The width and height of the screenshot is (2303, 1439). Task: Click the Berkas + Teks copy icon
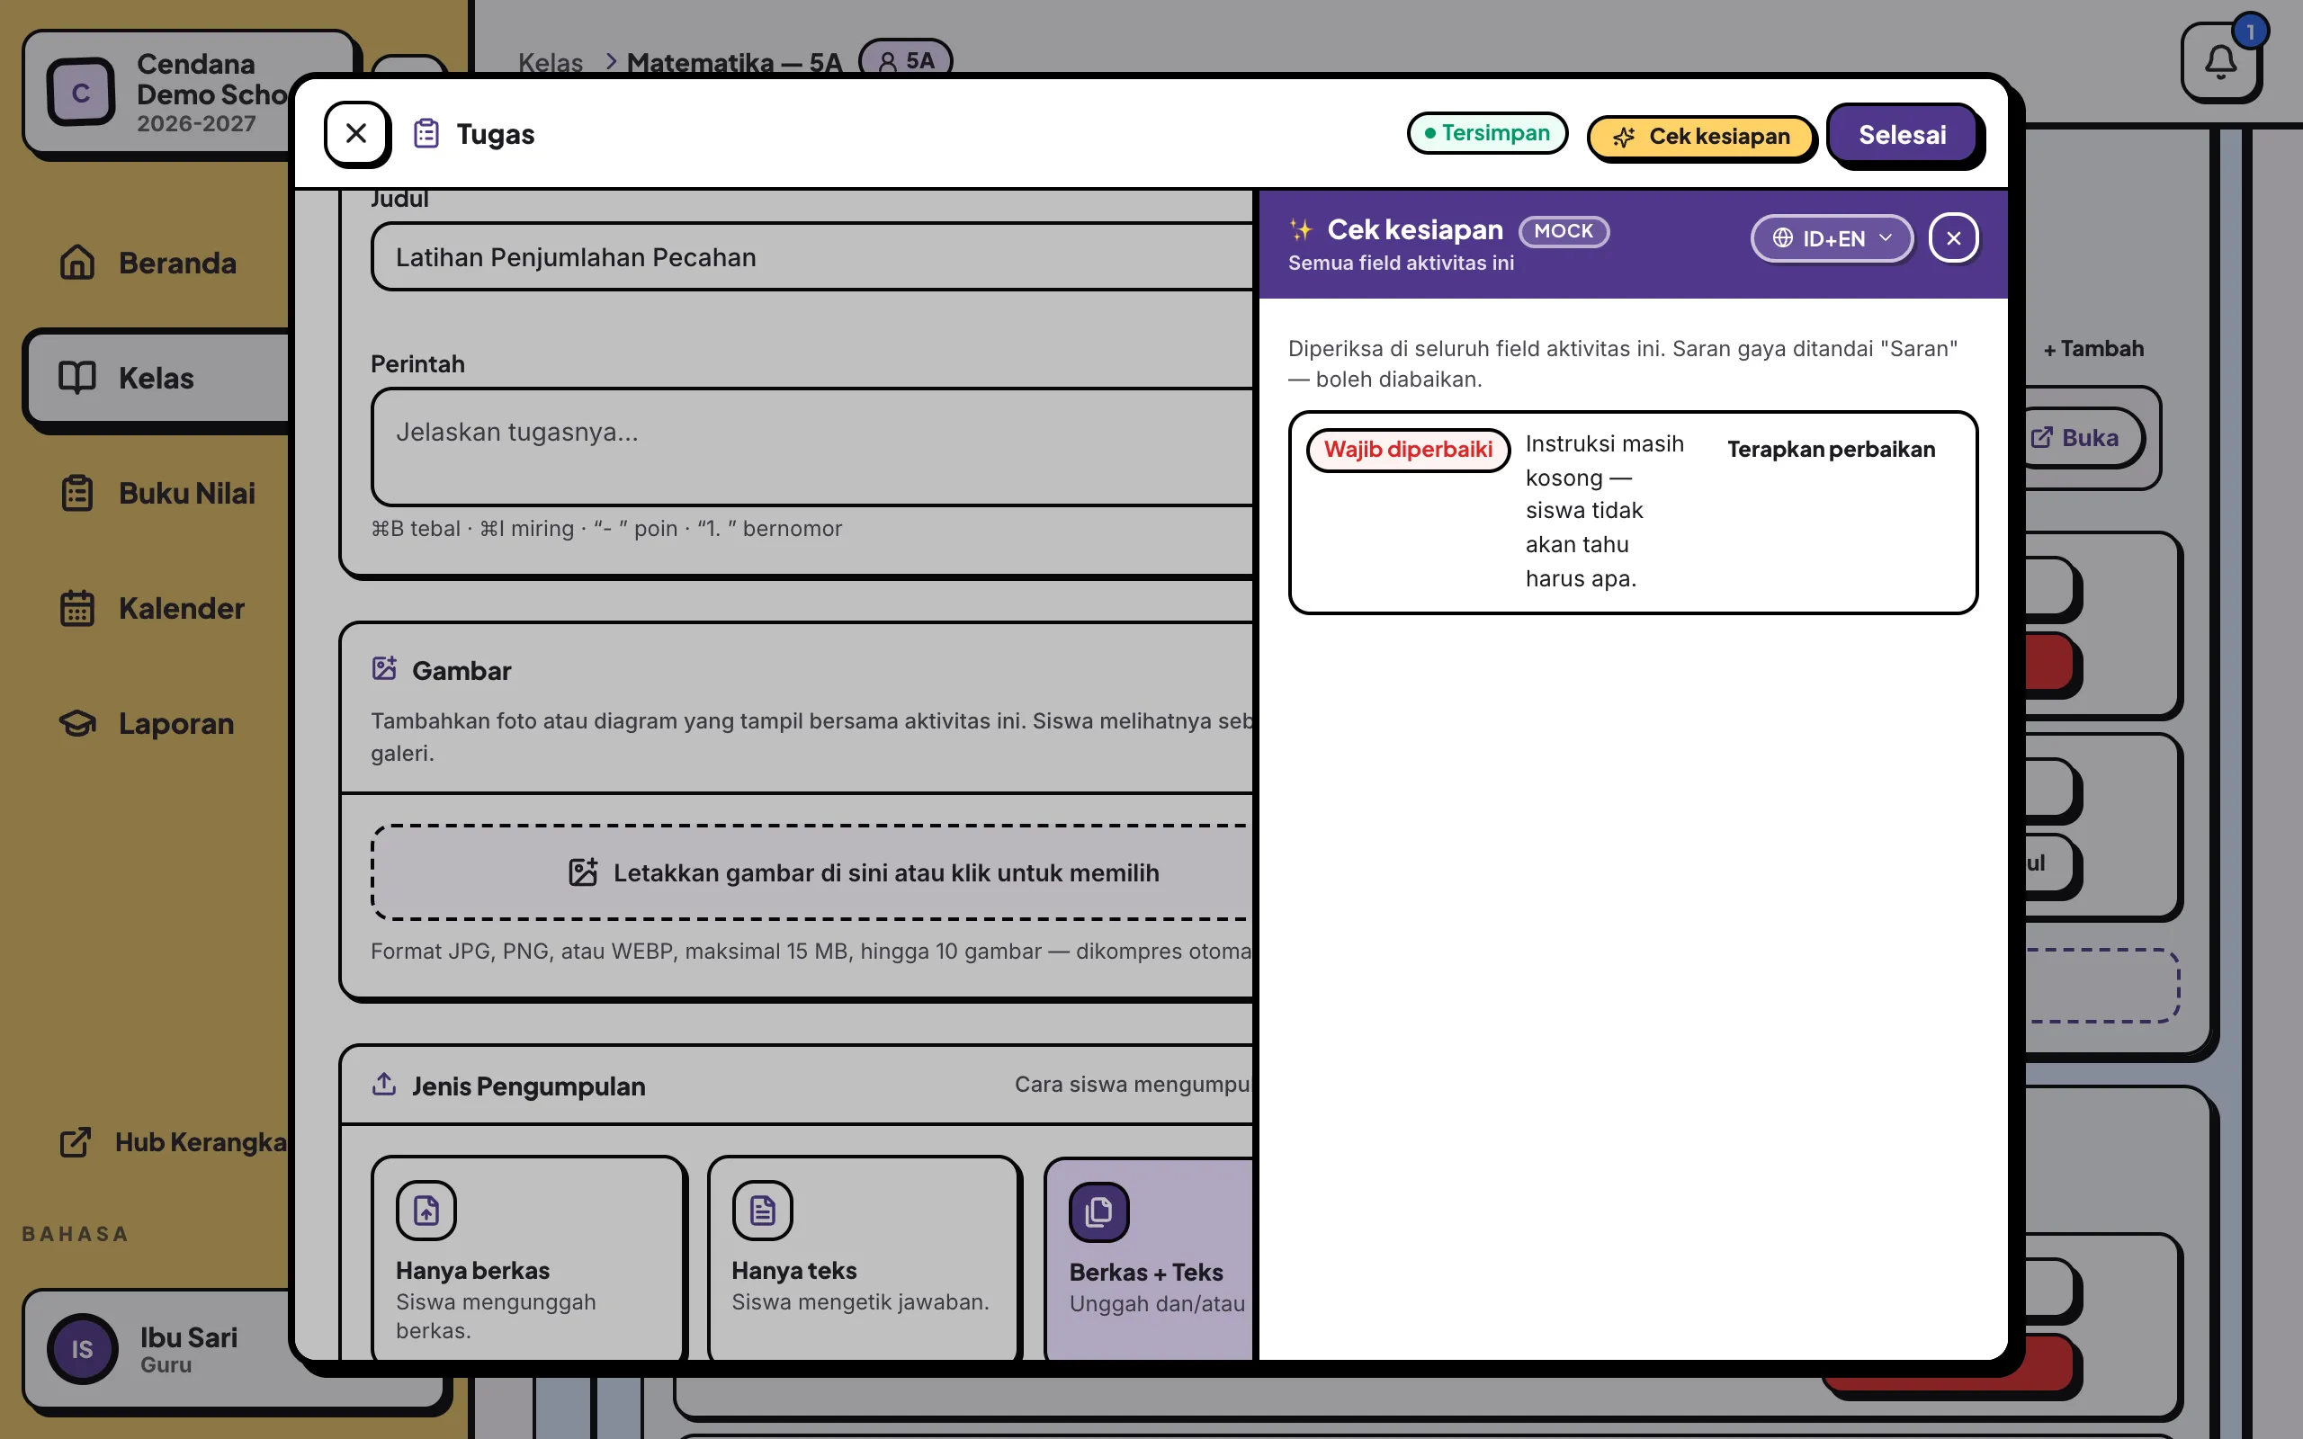(x=1098, y=1211)
